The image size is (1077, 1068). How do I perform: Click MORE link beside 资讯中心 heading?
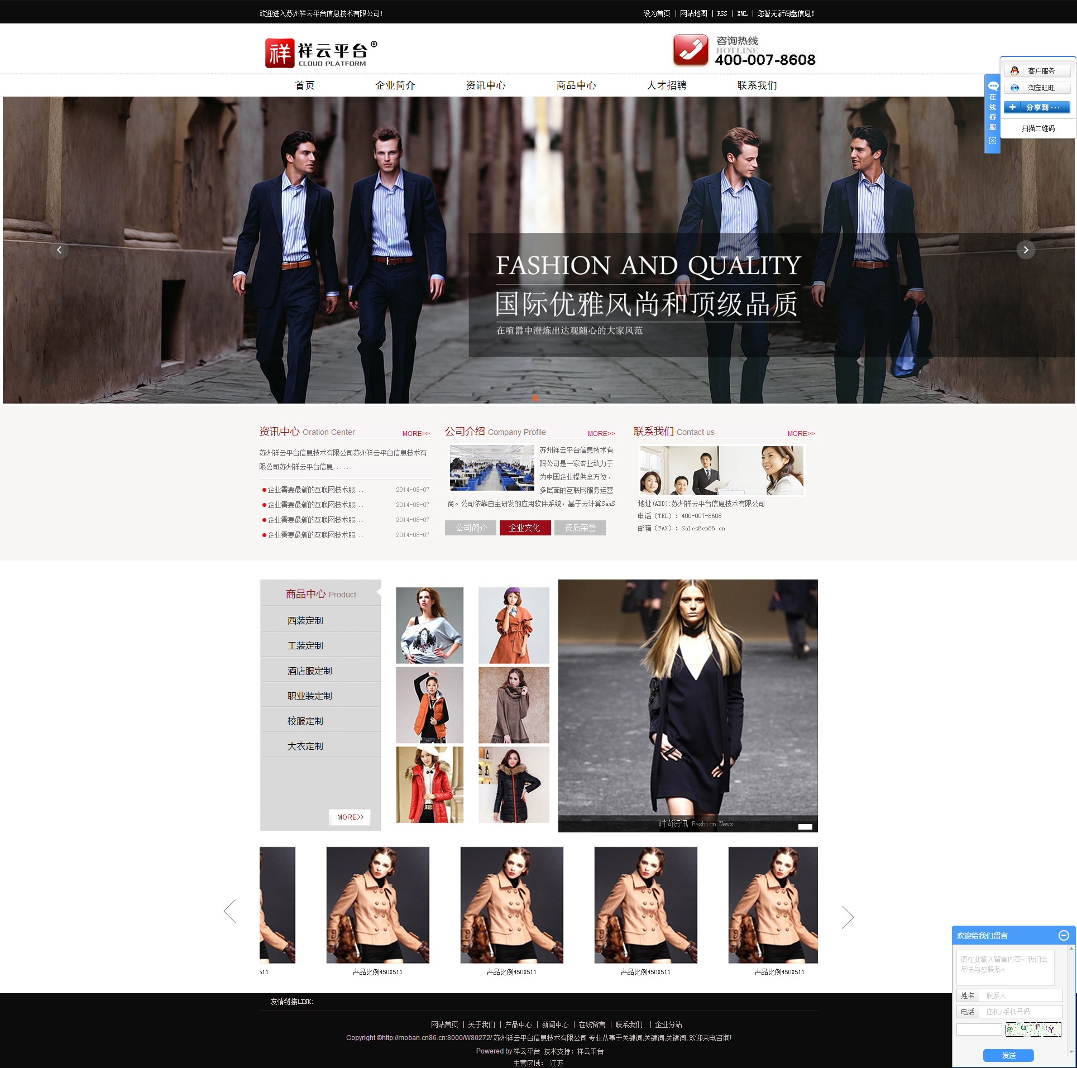click(x=416, y=433)
